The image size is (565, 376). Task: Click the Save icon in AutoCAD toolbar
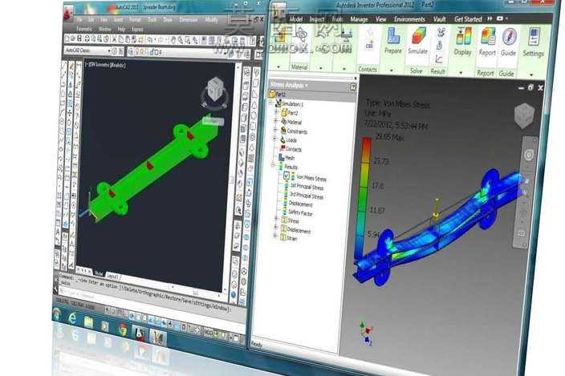pyautogui.click(x=80, y=38)
